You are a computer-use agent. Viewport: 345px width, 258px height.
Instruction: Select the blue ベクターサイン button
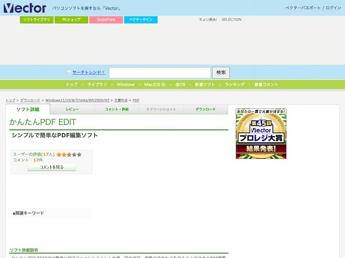click(140, 20)
